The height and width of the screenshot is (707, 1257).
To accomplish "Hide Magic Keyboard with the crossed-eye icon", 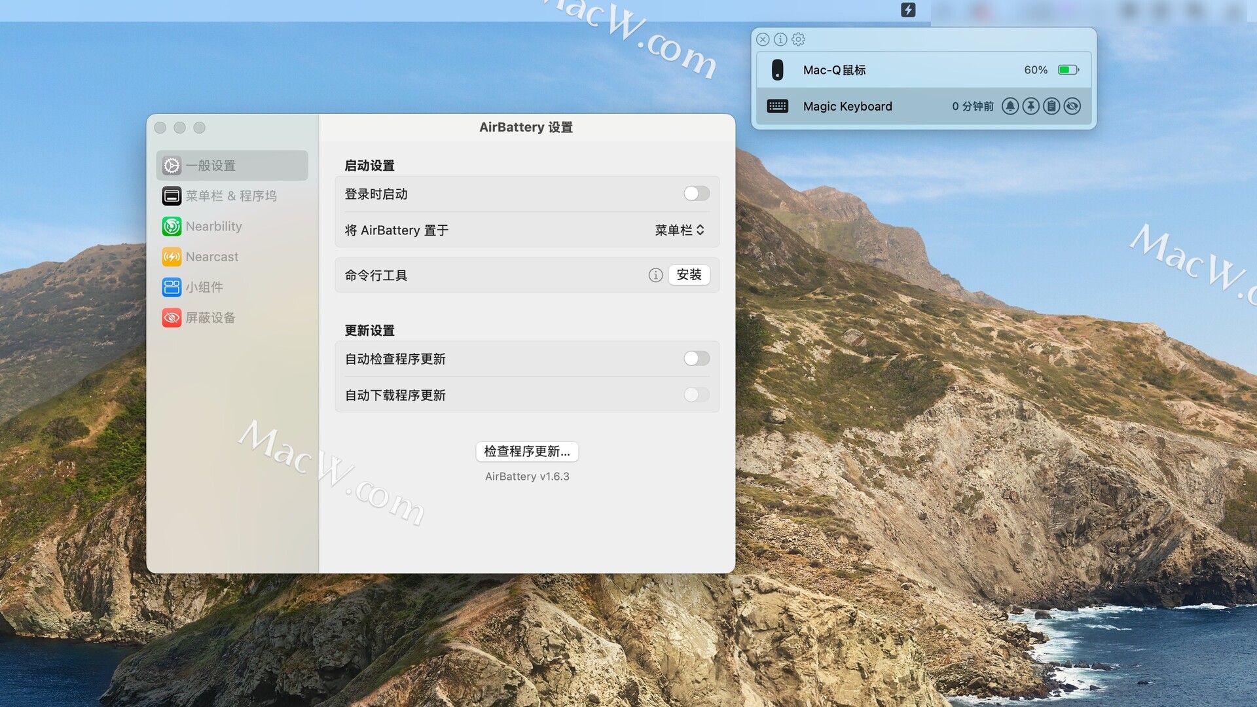I will pos(1072,106).
